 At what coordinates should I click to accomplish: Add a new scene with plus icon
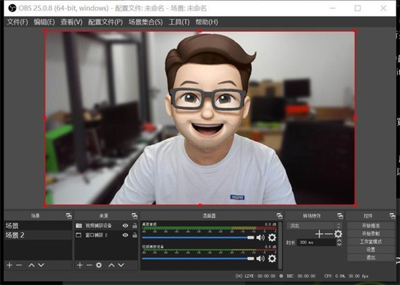tap(9, 265)
